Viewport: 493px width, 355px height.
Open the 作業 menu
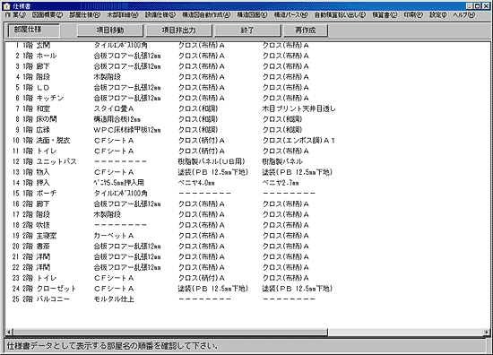pos(15,14)
